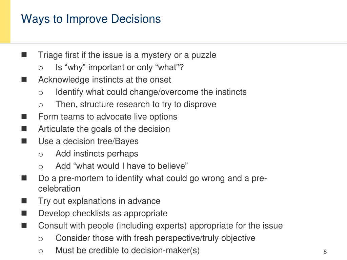This screenshot has height=260, width=347.
Task: Click the square bullet beside 'Form teams'
Action: [x=24, y=116]
